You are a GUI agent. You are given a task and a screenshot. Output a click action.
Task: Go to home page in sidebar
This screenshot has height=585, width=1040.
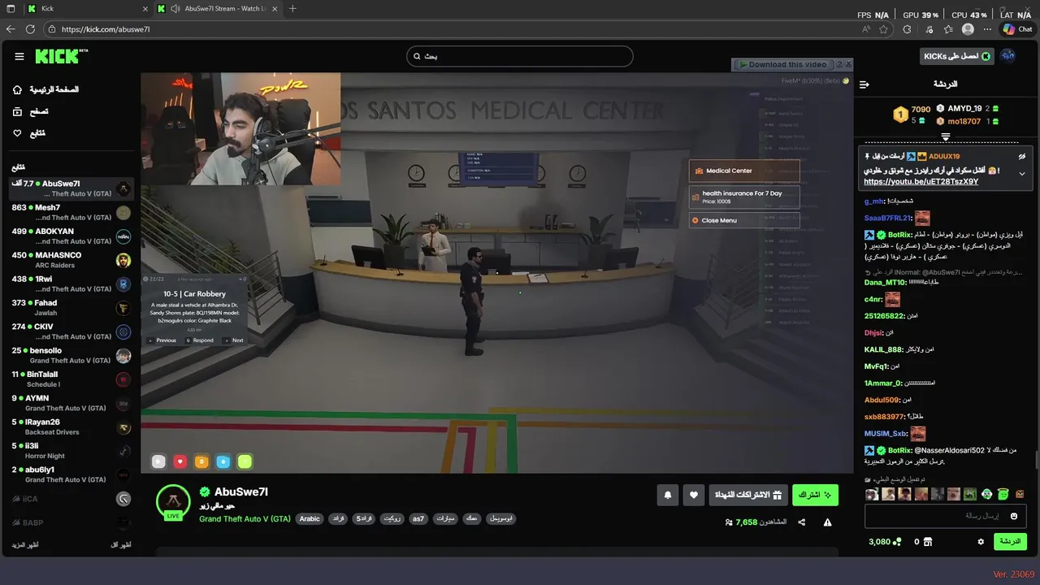[46, 89]
